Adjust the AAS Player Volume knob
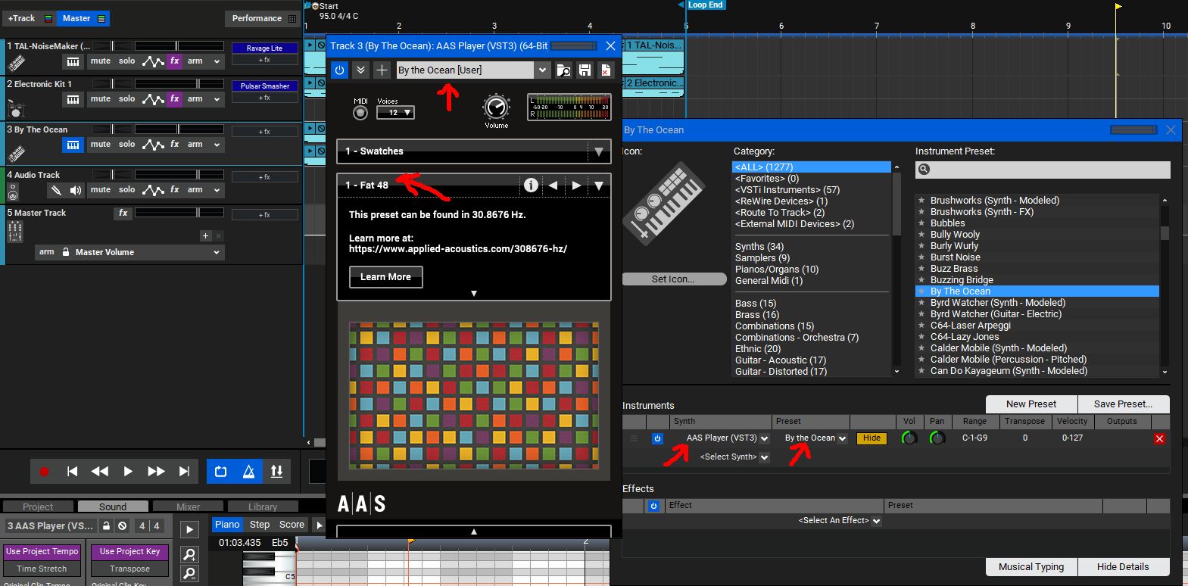Viewport: 1188px width, 586px height. pos(496,107)
